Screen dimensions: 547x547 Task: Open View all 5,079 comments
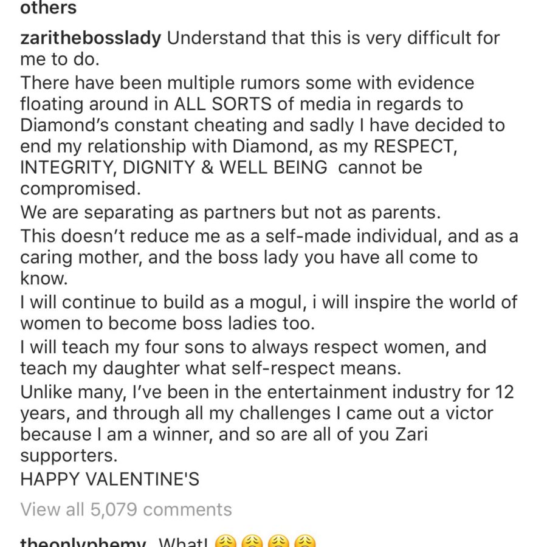[x=126, y=509]
